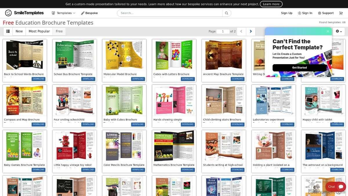348x196 pixels.
Task: Download the School Bus Brochure Template
Action: [88, 79]
